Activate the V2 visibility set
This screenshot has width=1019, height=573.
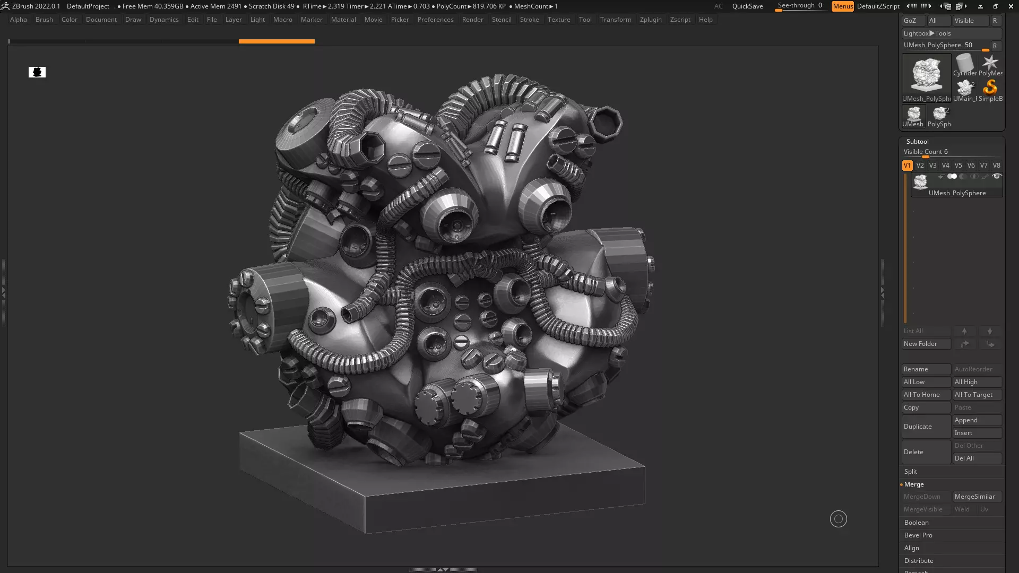click(x=920, y=166)
